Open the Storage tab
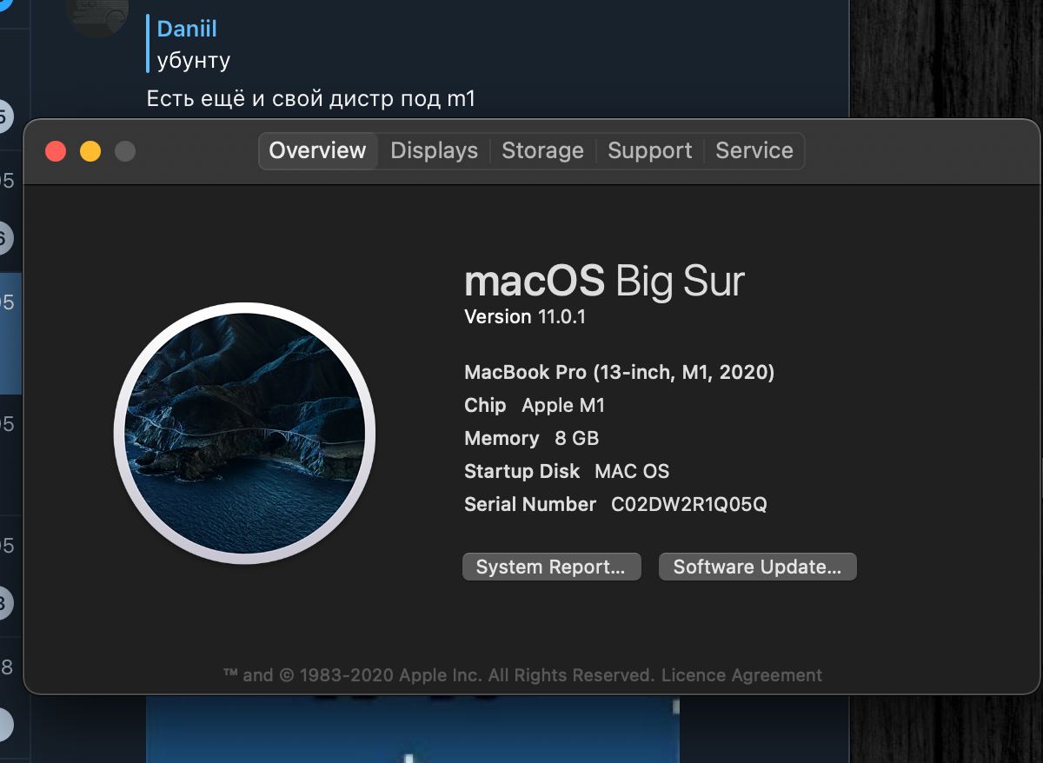 (x=542, y=150)
